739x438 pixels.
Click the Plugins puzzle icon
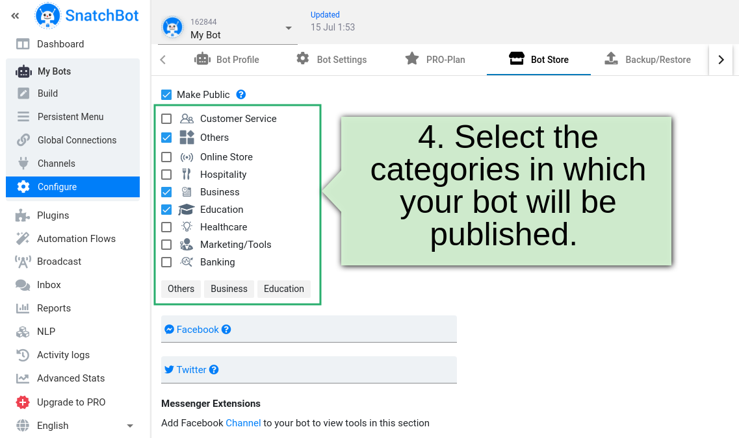pos(22,215)
